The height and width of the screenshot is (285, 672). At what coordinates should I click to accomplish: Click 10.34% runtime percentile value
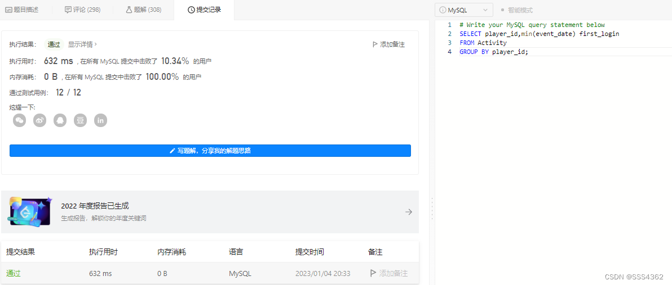pos(175,61)
